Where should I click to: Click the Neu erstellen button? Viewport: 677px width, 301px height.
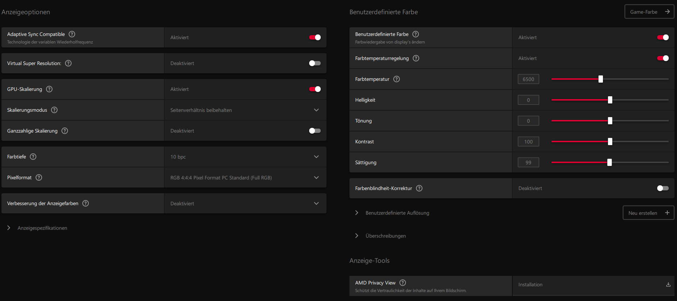pyautogui.click(x=648, y=213)
